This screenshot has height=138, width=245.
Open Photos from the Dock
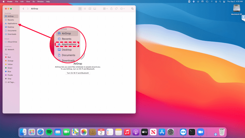tap(84, 132)
